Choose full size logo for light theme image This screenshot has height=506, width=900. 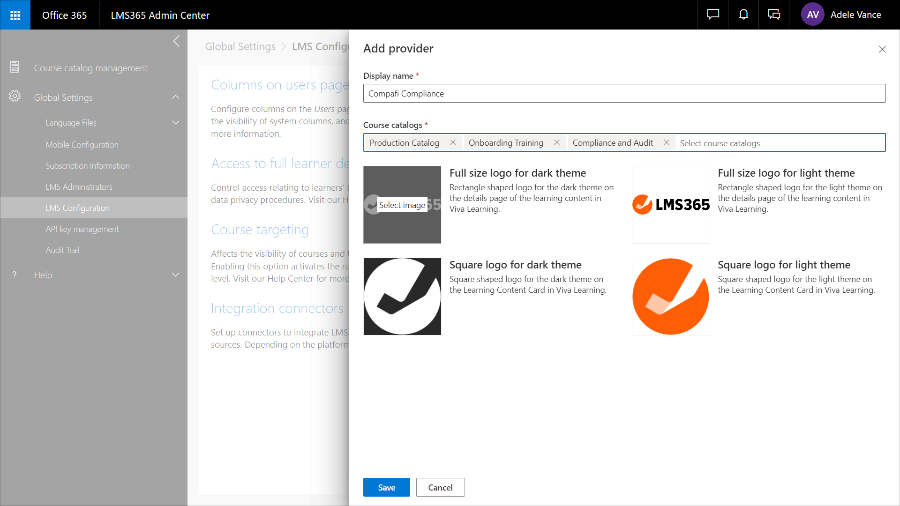tap(671, 205)
